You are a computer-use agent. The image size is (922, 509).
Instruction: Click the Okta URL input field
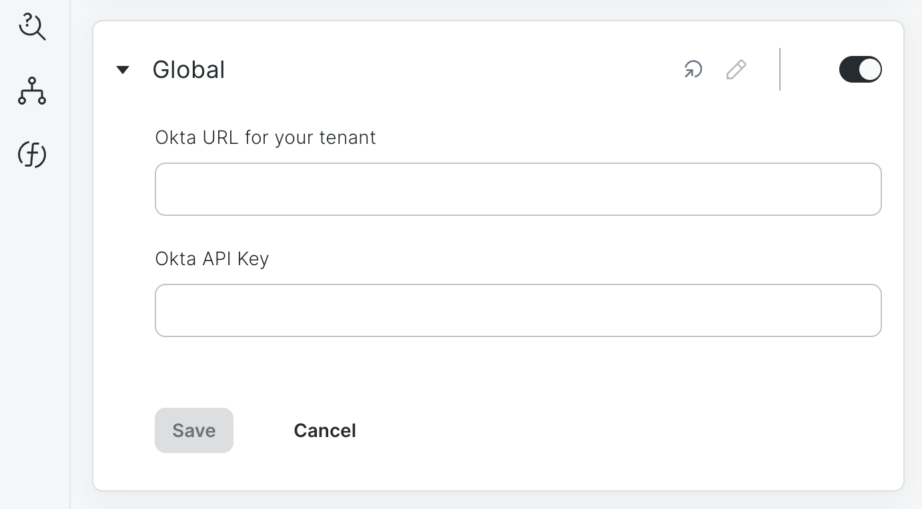[518, 189]
